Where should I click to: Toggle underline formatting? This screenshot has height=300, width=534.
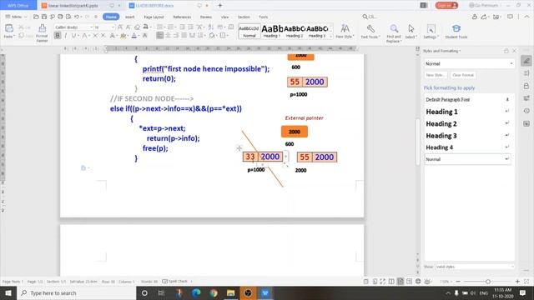[x=73, y=35]
